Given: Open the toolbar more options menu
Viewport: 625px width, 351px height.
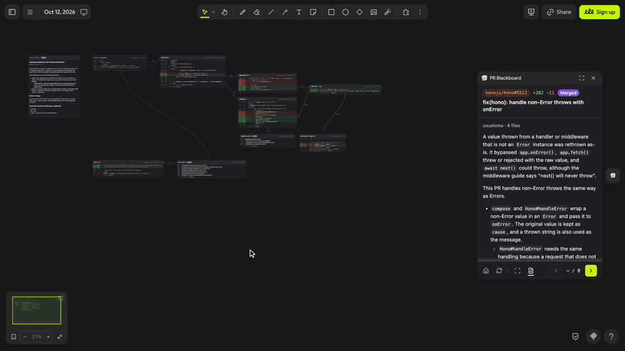Looking at the screenshot, I should pos(420,12).
